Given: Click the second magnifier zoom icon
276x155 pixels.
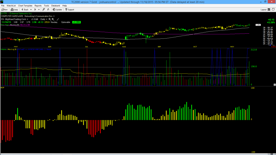Looking at the screenshot, I should coord(53,19).
